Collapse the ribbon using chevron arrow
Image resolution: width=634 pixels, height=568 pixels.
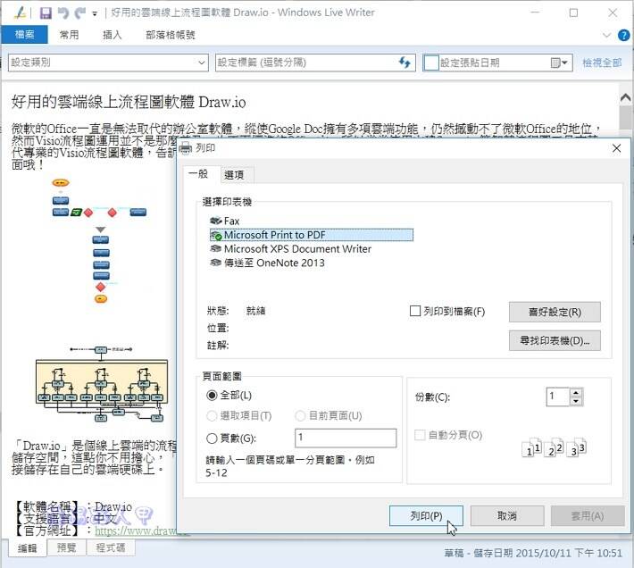tap(606, 35)
